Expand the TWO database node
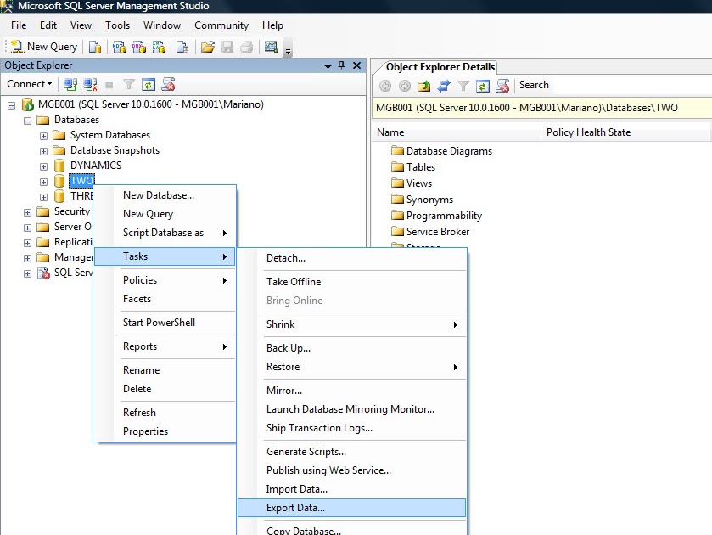This screenshot has height=535, width=712. click(x=43, y=182)
